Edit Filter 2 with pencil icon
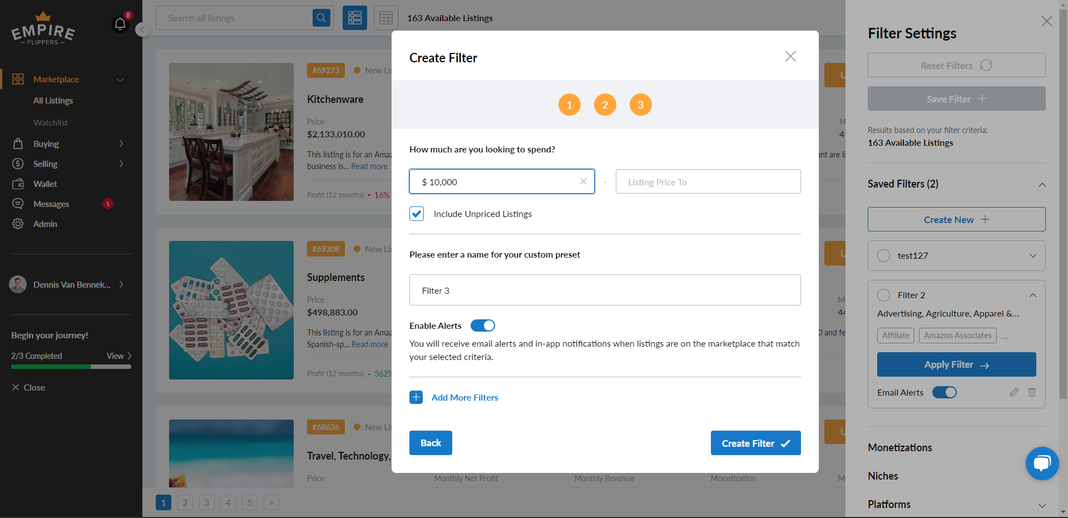This screenshot has height=518, width=1068. pos(1014,392)
